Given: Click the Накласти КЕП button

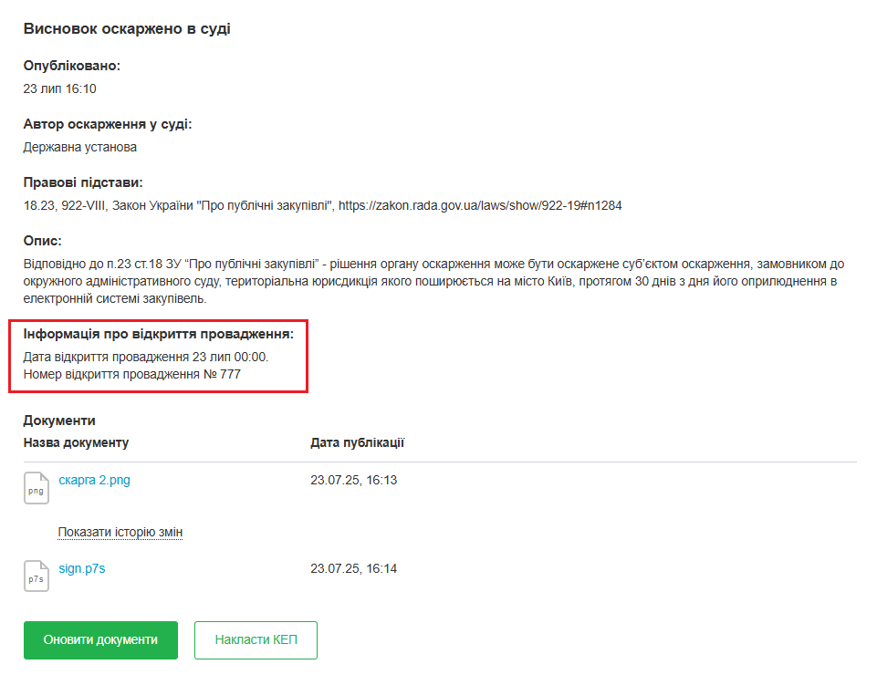Looking at the screenshot, I should tap(256, 640).
